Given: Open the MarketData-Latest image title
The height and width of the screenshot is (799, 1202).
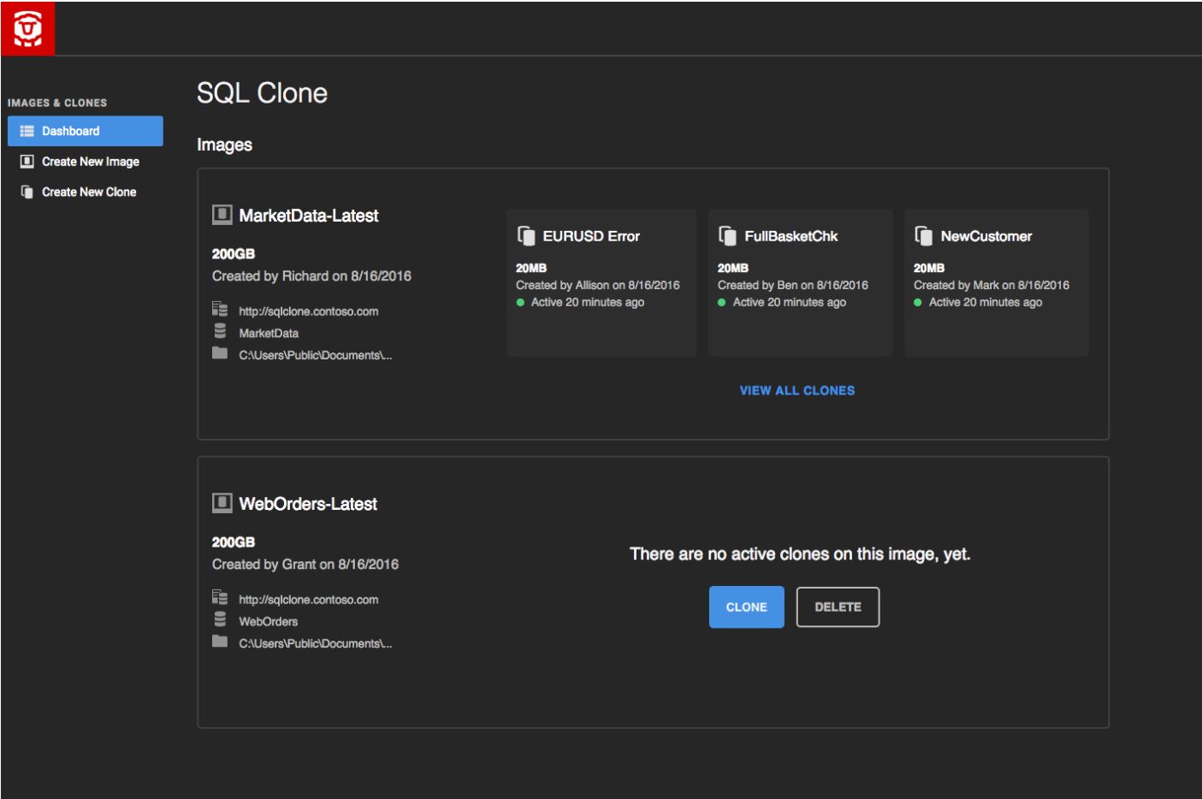Looking at the screenshot, I should [308, 216].
